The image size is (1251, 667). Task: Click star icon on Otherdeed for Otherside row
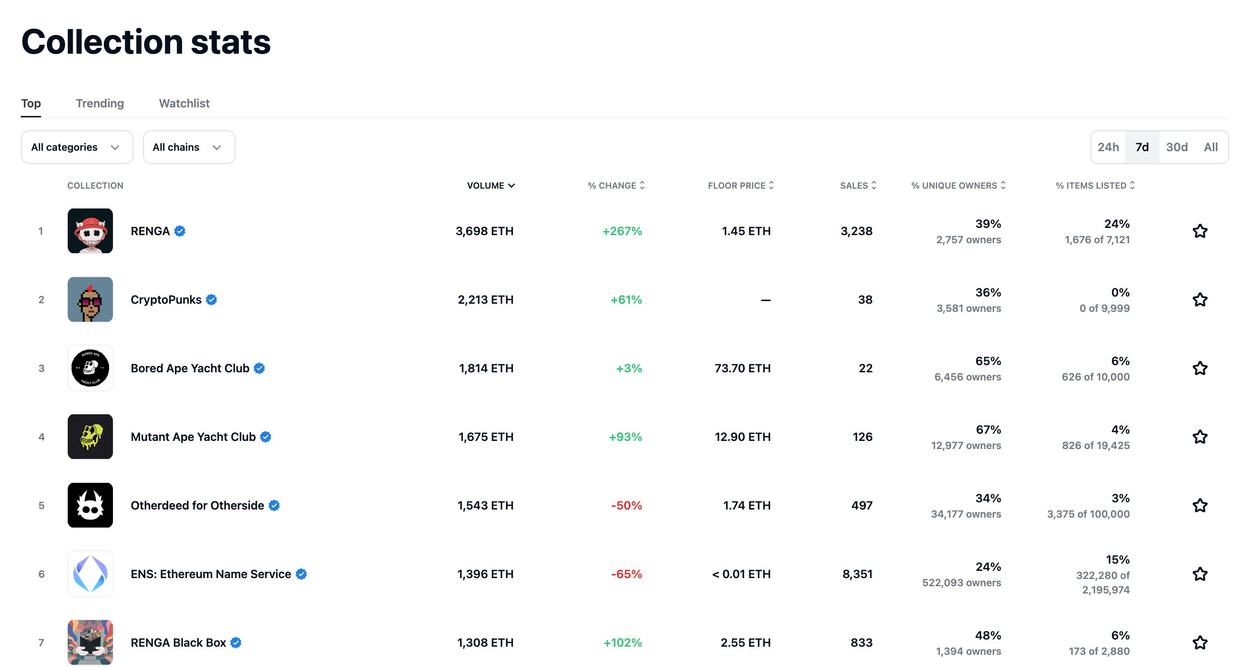pyautogui.click(x=1200, y=505)
